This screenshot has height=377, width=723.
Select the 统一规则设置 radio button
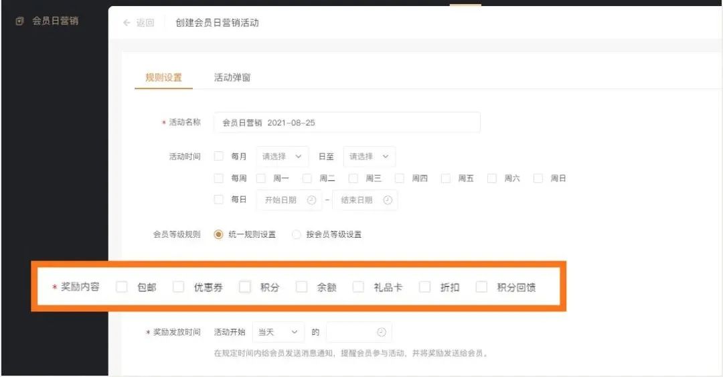tap(218, 234)
